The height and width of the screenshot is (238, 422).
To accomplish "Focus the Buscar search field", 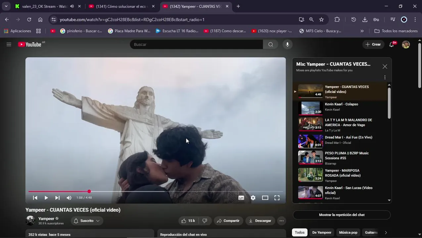I will [197, 44].
